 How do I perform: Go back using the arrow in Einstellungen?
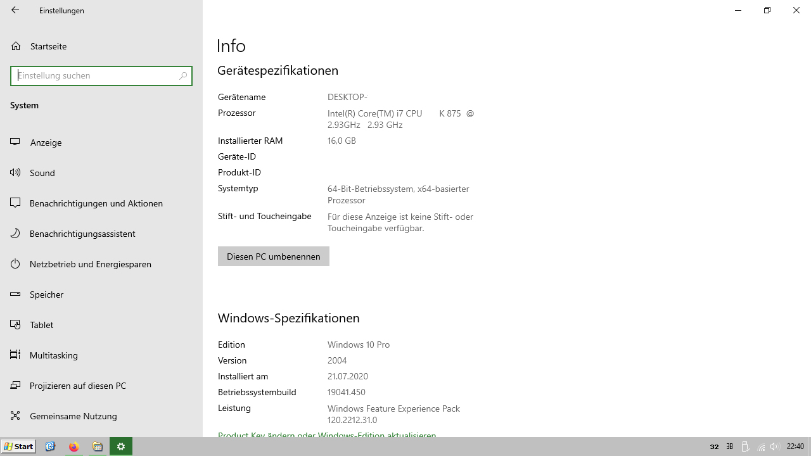click(15, 10)
